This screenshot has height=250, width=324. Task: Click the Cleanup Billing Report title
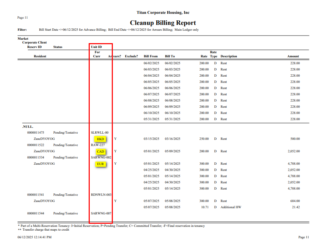pyautogui.click(x=163, y=23)
